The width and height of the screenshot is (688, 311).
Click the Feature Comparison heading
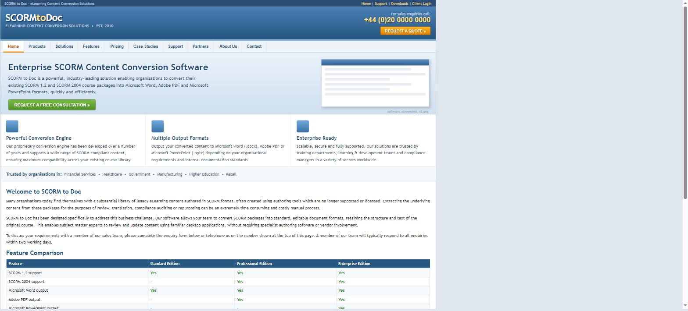click(35, 253)
